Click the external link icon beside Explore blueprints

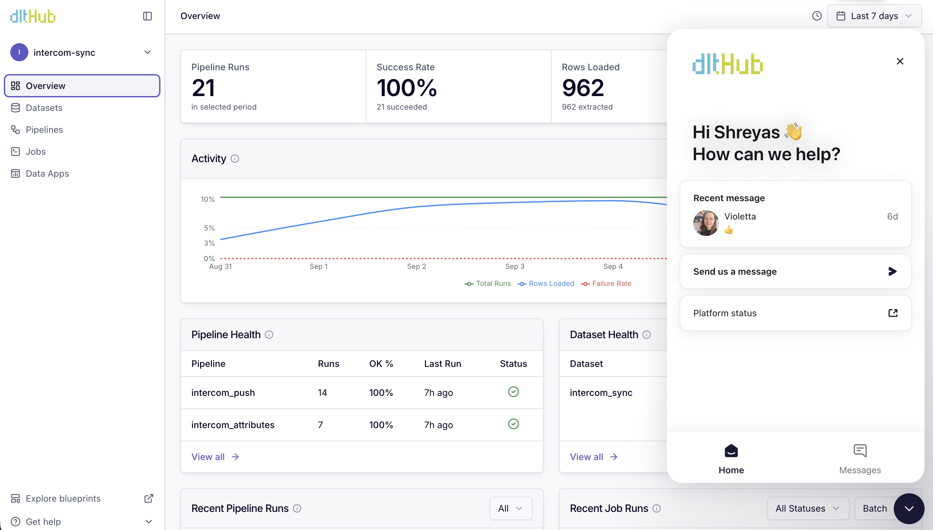[149, 498]
